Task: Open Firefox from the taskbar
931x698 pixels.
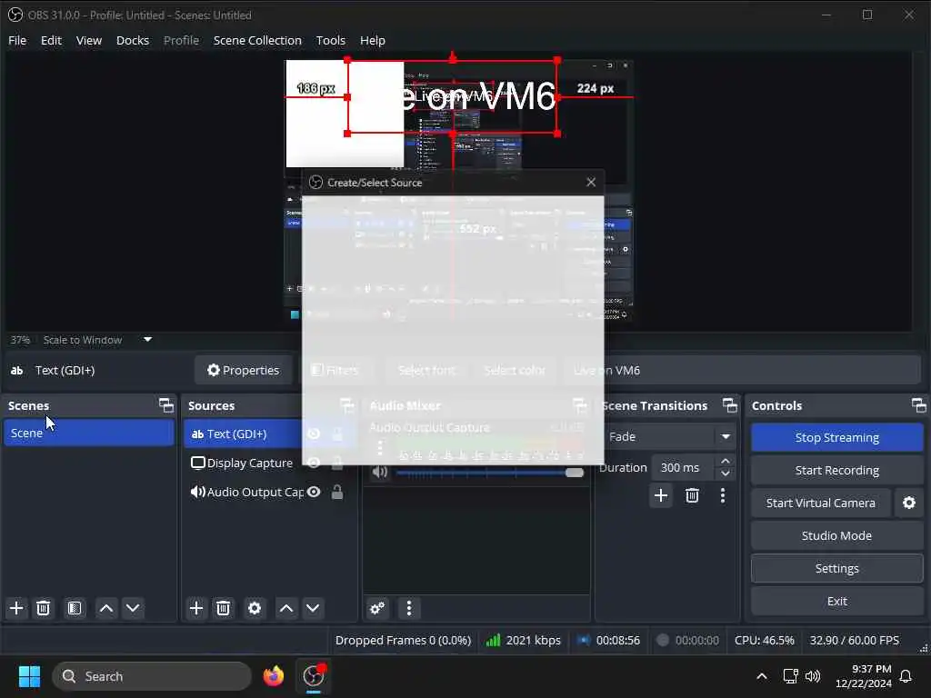Action: click(x=273, y=676)
